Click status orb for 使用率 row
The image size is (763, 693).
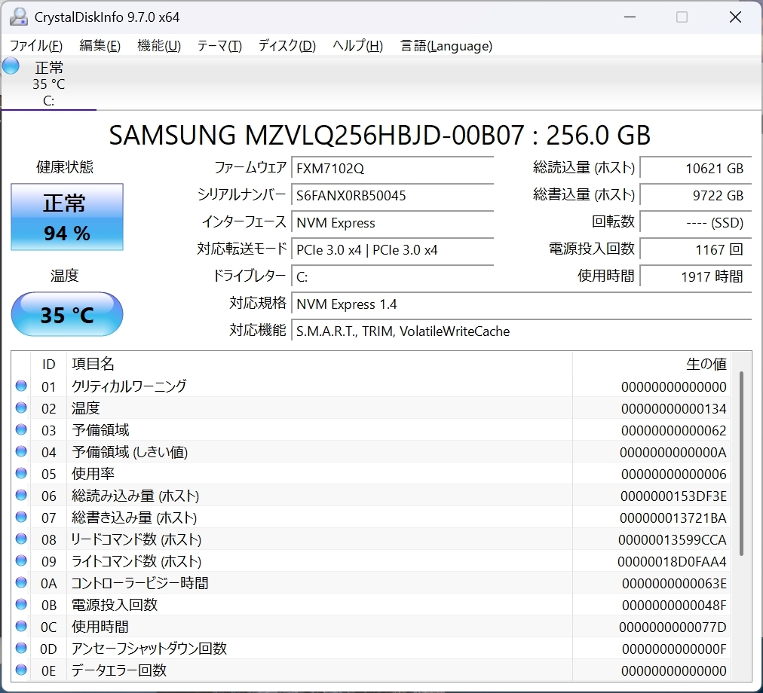click(21, 474)
